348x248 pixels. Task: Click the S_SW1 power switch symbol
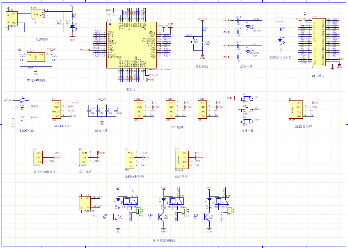coord(38,14)
